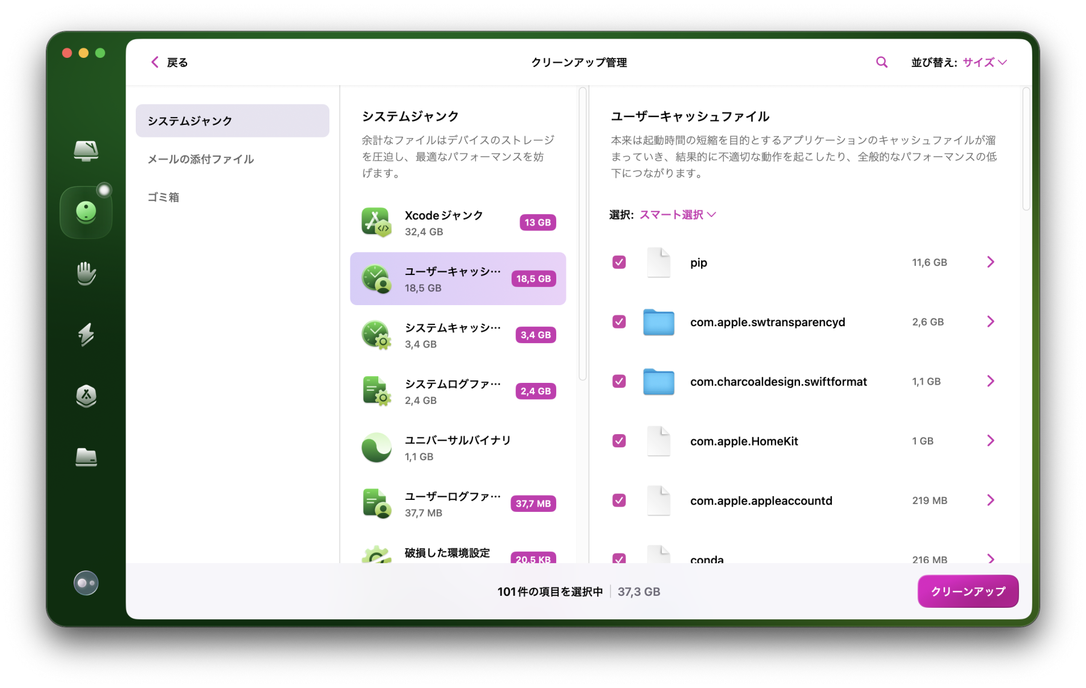The height and width of the screenshot is (688, 1086).
Task: Click the pip file icon
Action: tap(659, 262)
